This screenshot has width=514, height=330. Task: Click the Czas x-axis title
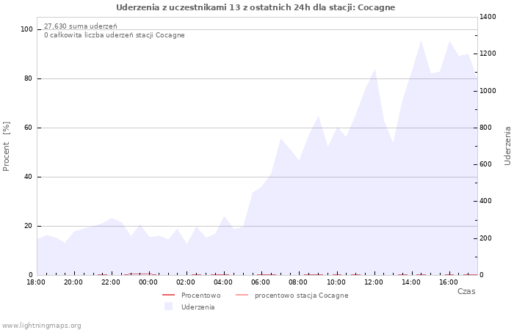[x=466, y=291]
